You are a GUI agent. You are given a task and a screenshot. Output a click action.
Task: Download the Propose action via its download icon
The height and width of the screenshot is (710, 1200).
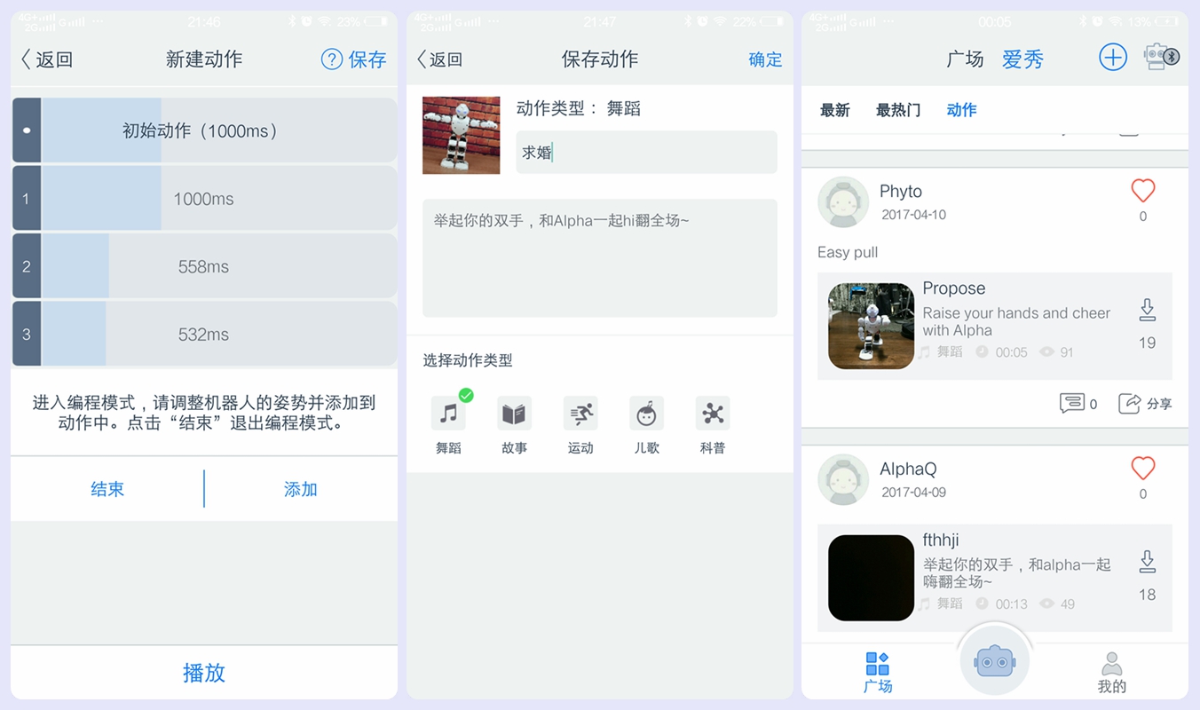tap(1147, 311)
